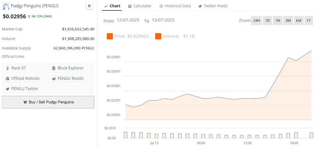Click the Block Explorer document icon
The height and width of the screenshot is (147, 315).
(53, 68)
